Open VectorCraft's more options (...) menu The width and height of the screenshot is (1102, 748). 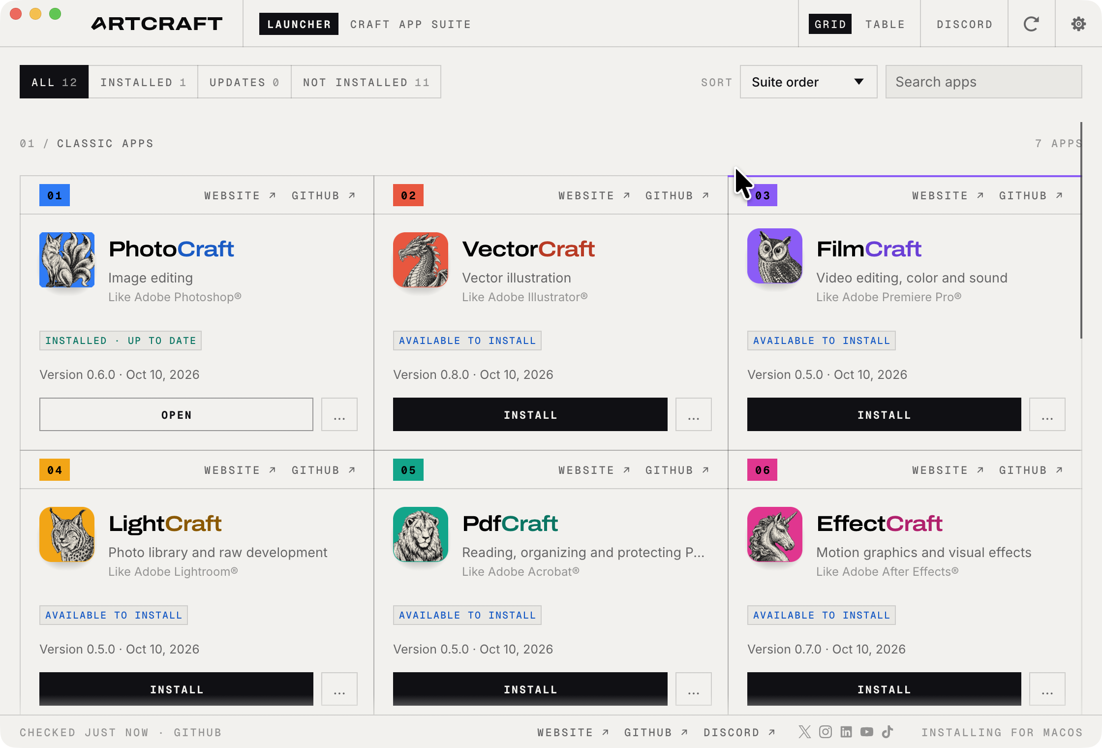point(694,414)
